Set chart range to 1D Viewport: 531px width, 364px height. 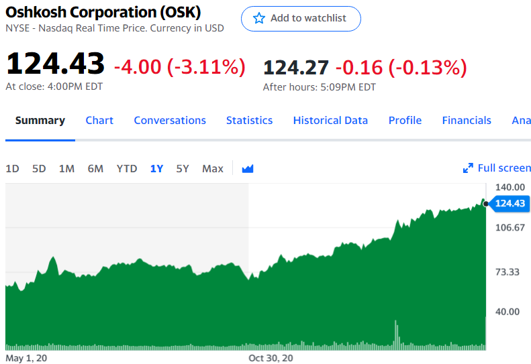point(12,168)
